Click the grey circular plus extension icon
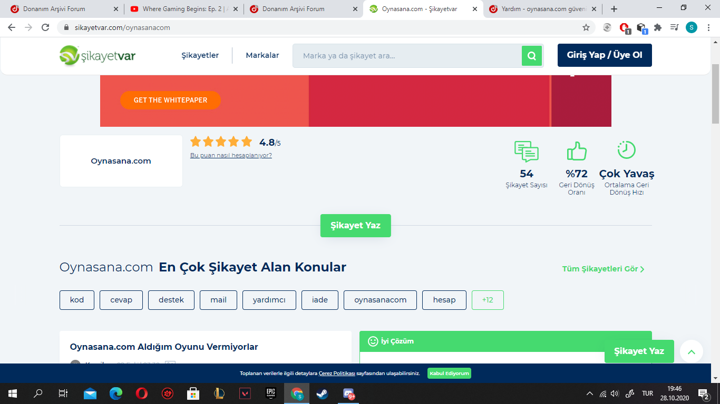720x404 pixels. pos(607,27)
